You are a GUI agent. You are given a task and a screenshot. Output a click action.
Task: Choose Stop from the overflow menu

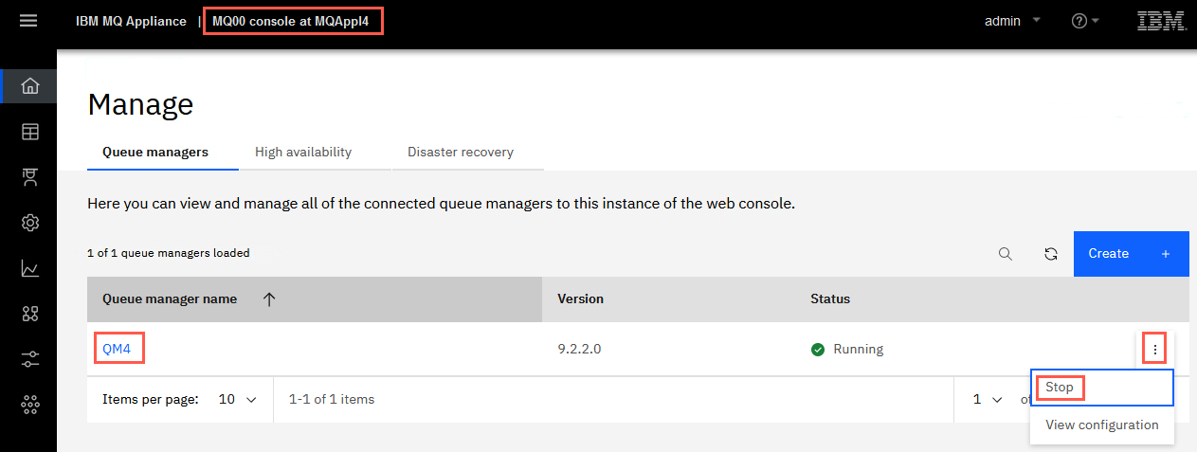(1102, 388)
